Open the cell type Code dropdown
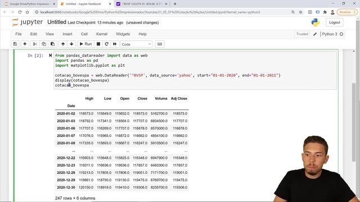This screenshot has height=202, width=360. 136,44
